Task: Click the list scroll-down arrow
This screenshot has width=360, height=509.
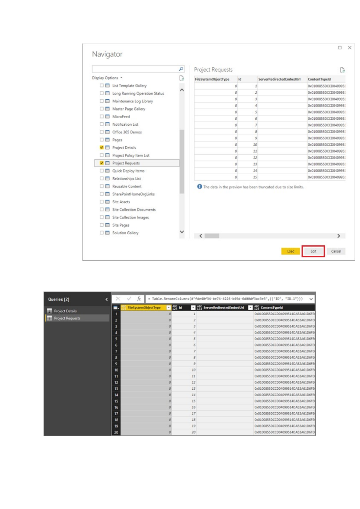Action: click(x=182, y=232)
